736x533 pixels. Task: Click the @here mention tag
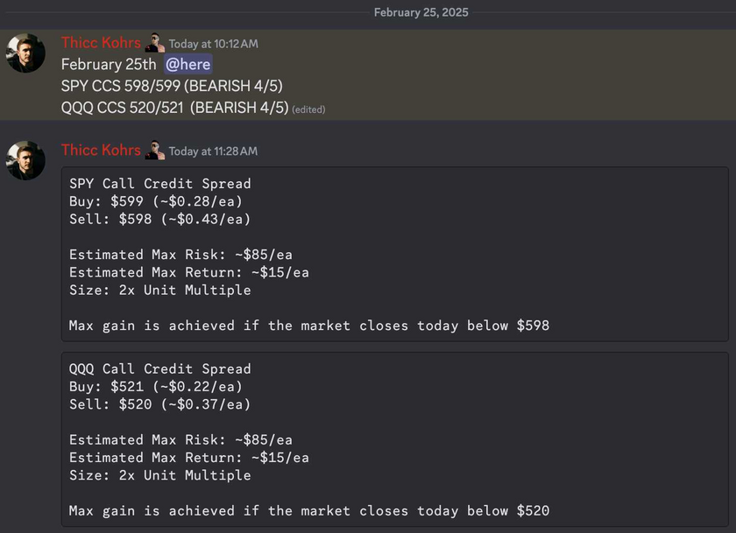(x=188, y=64)
